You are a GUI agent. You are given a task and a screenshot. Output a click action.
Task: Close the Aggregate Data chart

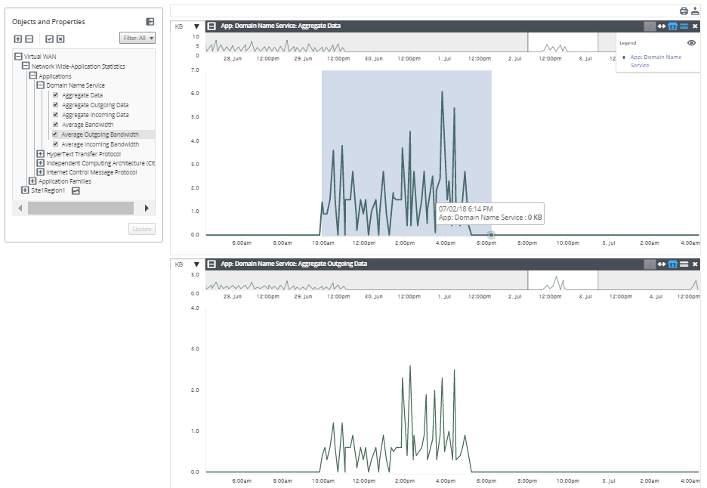click(x=695, y=26)
